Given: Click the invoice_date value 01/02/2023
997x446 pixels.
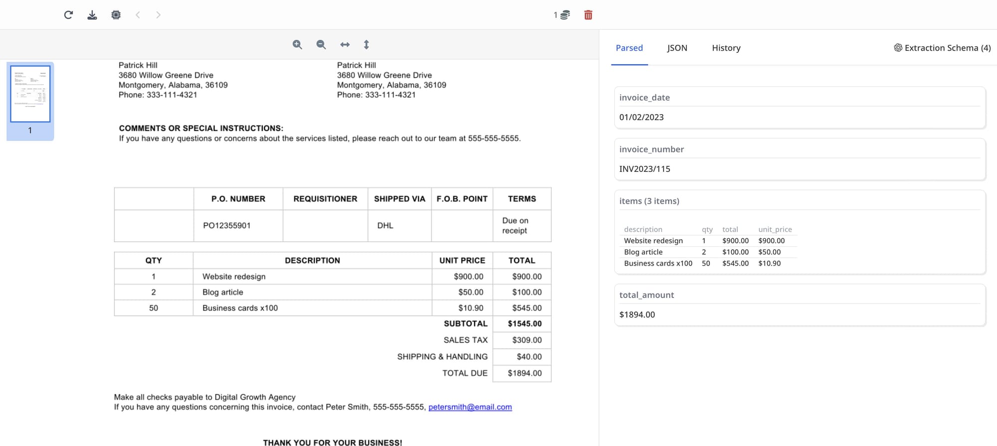Looking at the screenshot, I should click(642, 117).
